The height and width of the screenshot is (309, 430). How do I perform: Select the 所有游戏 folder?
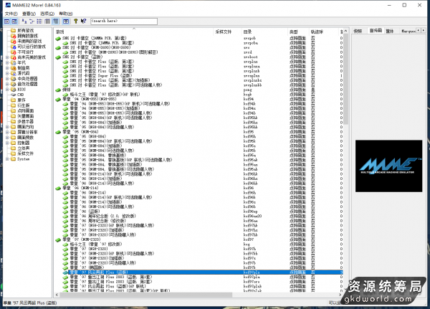pyautogui.click(x=22, y=30)
